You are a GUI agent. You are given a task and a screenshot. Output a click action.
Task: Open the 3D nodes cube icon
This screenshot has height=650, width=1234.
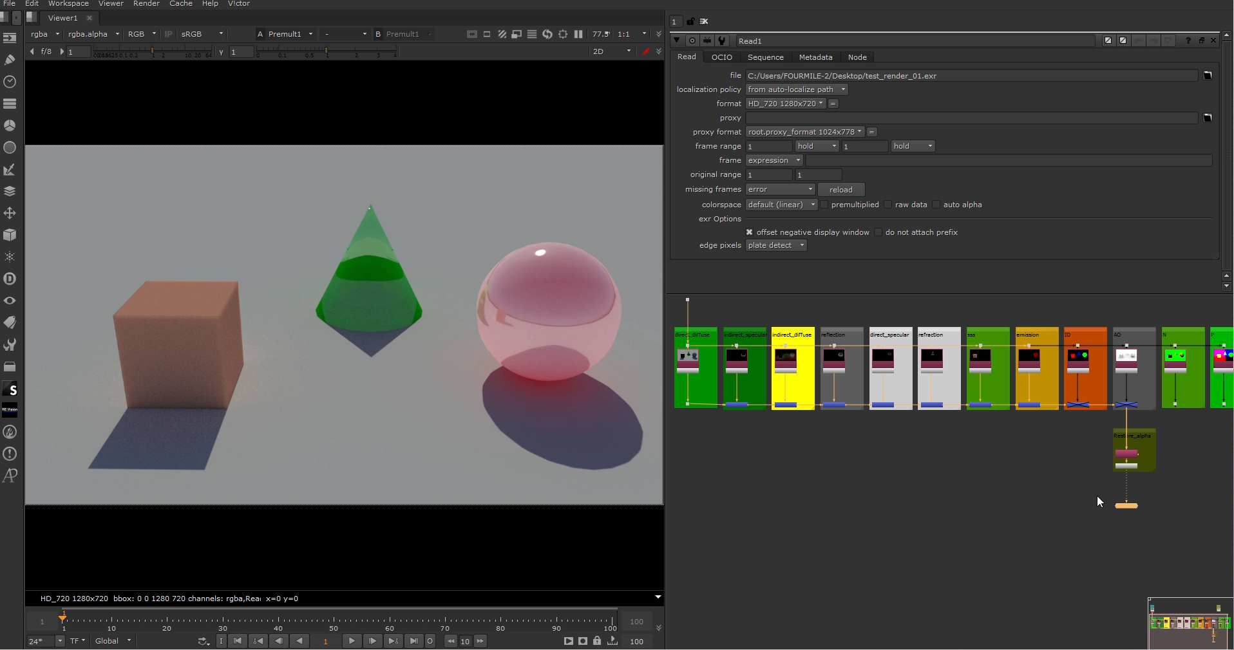click(10, 235)
